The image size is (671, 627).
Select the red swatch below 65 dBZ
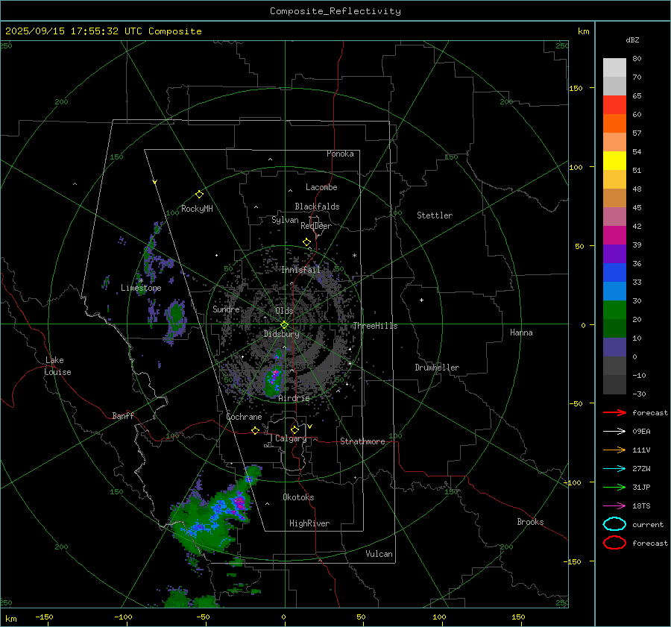click(614, 105)
